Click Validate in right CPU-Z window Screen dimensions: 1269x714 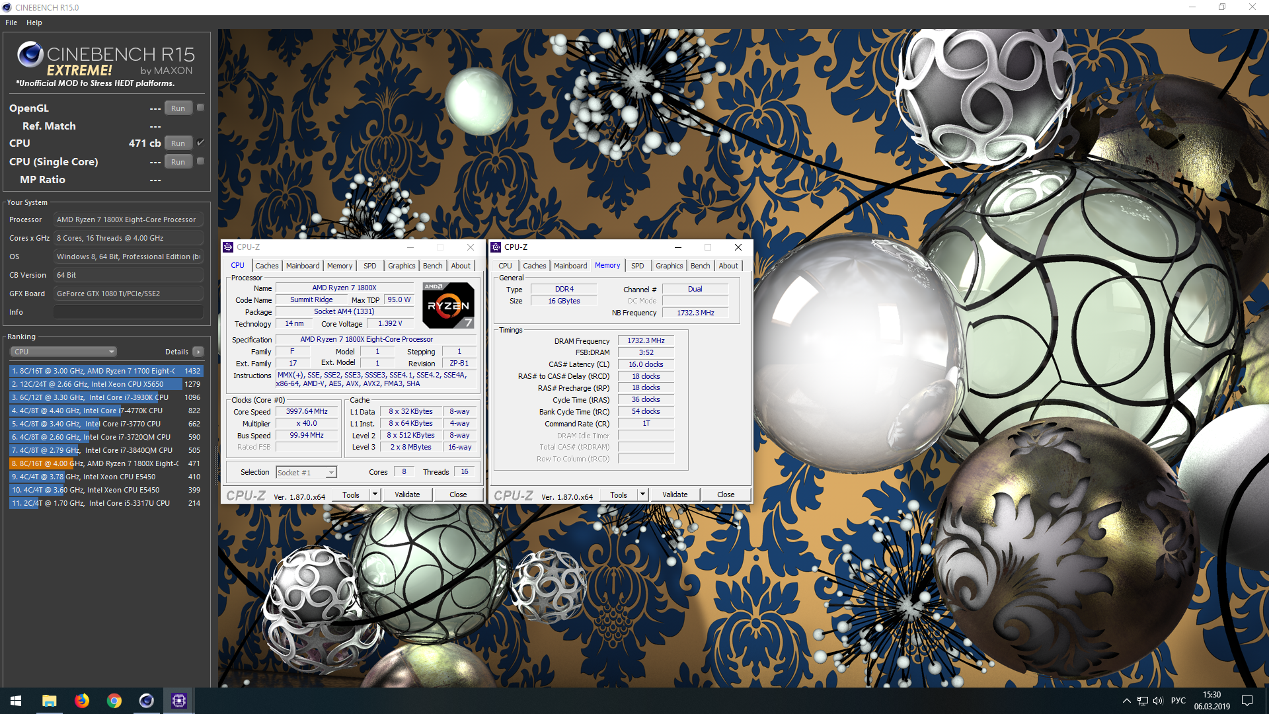[675, 495]
